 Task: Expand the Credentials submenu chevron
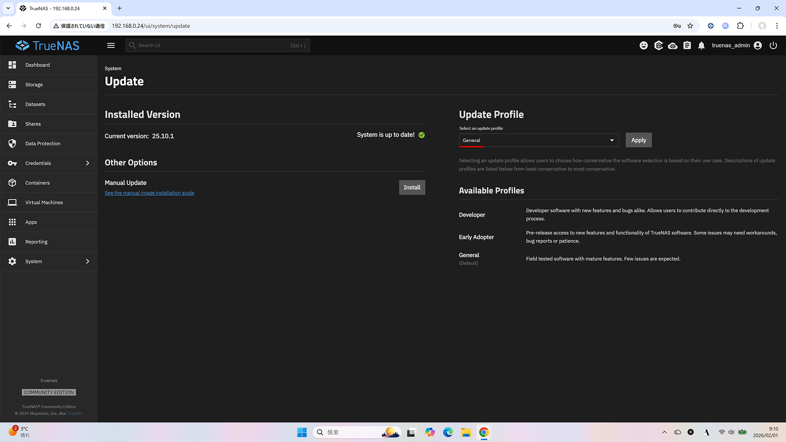pos(87,163)
